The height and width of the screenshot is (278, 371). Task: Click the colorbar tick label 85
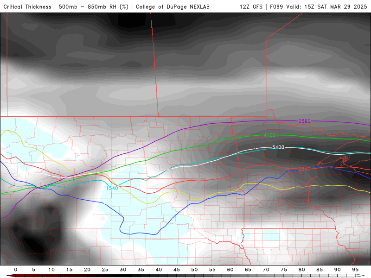tap(320, 270)
